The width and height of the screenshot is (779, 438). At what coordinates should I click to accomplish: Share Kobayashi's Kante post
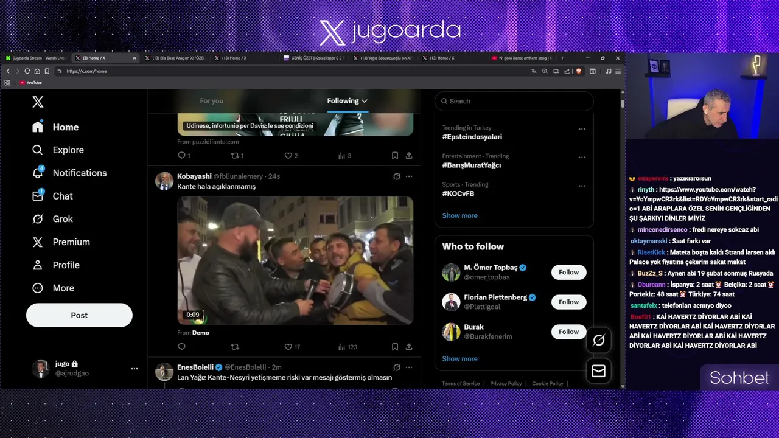pyautogui.click(x=409, y=347)
